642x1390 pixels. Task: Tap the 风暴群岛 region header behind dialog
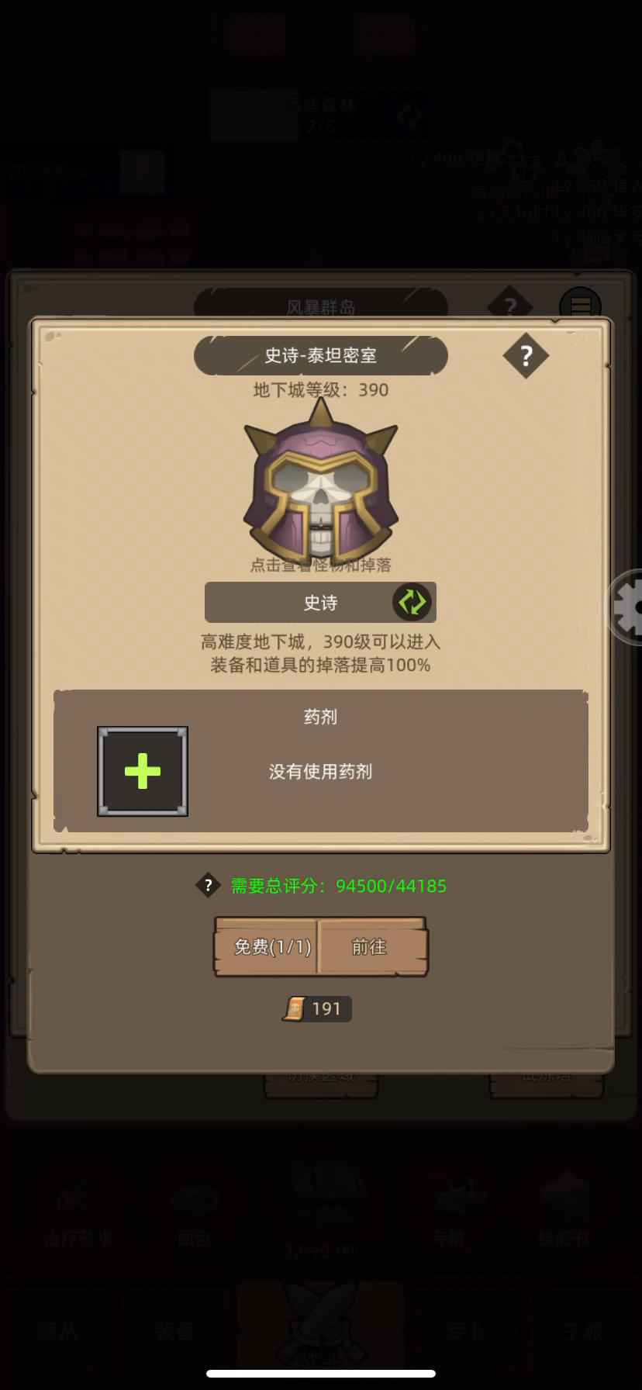[x=321, y=306]
